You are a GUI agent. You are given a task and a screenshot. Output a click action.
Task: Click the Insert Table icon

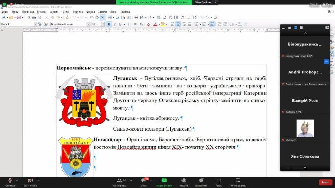pyautogui.click(x=110, y=17)
